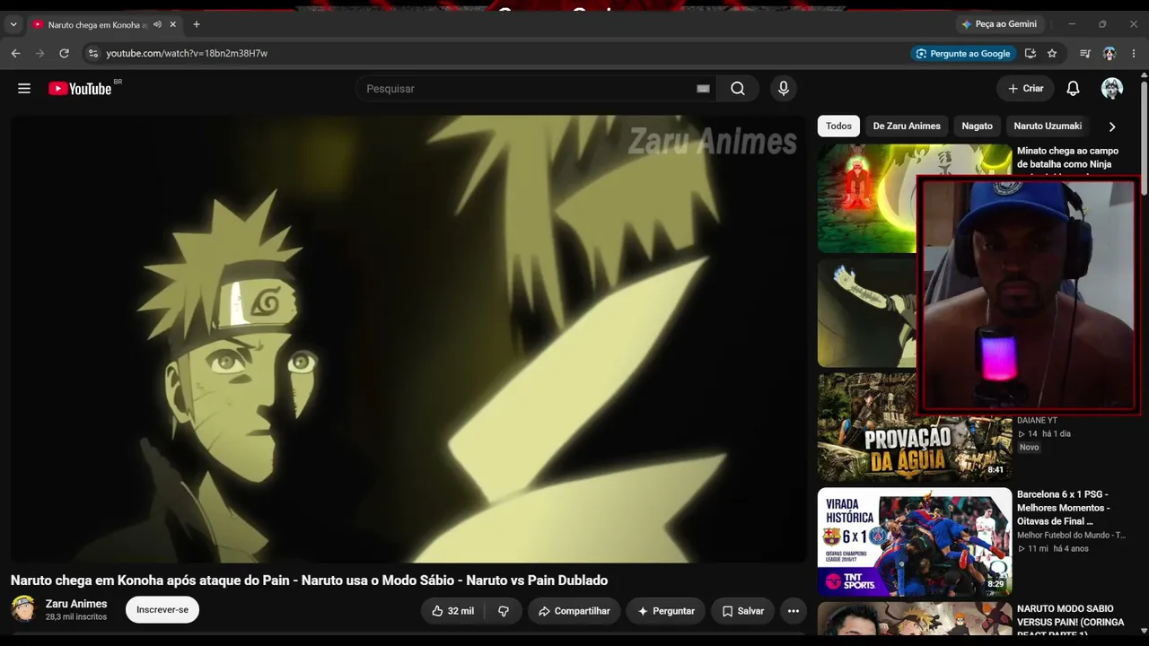Select the Todos filter chip

[x=838, y=127]
